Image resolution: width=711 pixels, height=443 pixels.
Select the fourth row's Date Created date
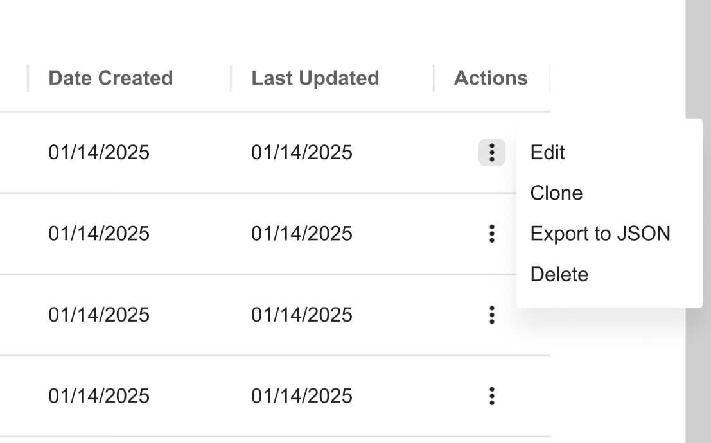(x=99, y=395)
